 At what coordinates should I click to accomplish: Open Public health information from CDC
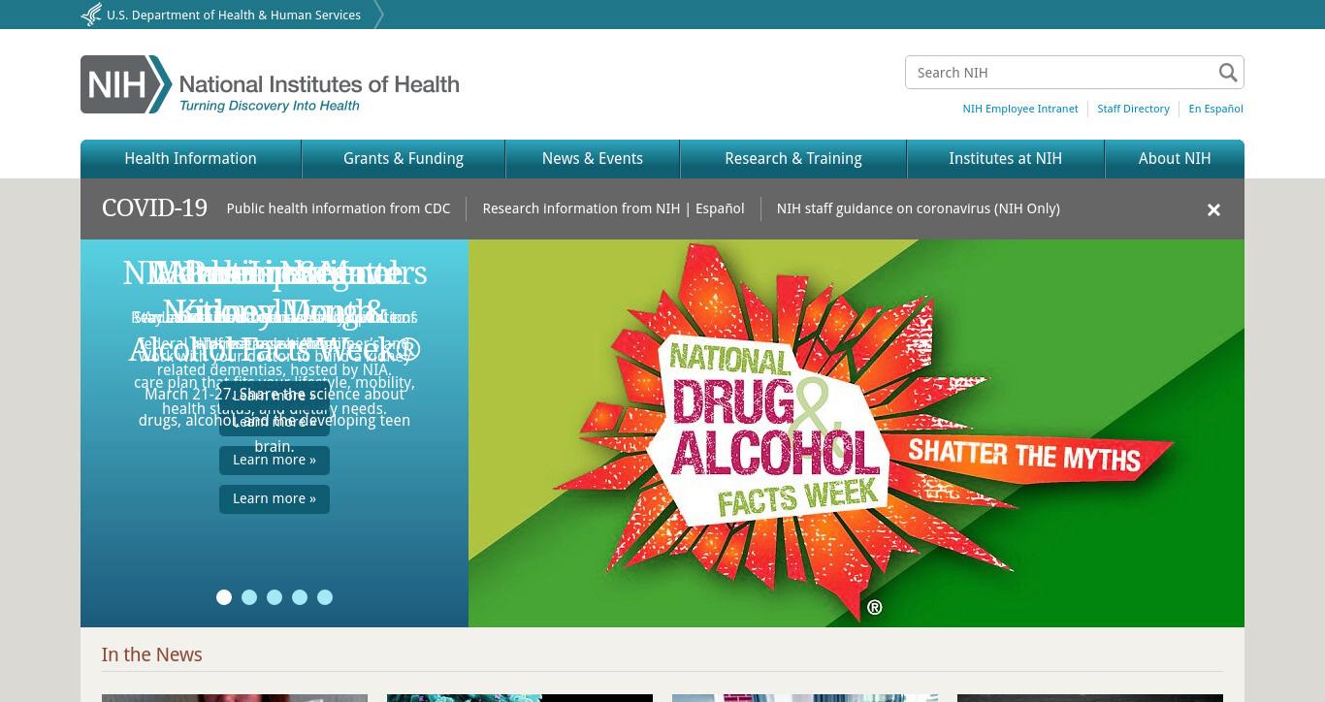click(339, 208)
